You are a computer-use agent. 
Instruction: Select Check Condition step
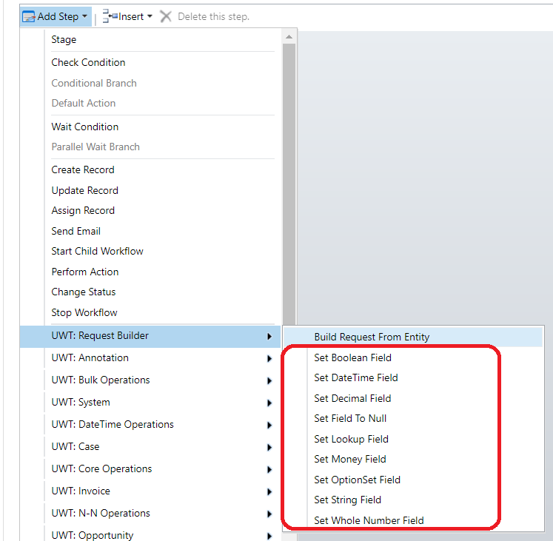pyautogui.click(x=88, y=62)
